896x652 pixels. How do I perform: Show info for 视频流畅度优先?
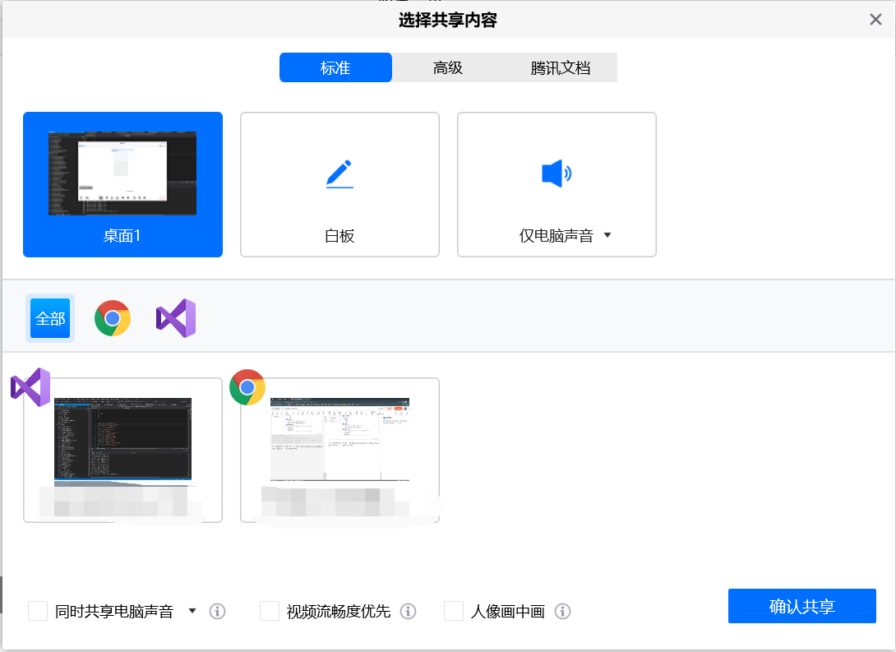tap(408, 612)
